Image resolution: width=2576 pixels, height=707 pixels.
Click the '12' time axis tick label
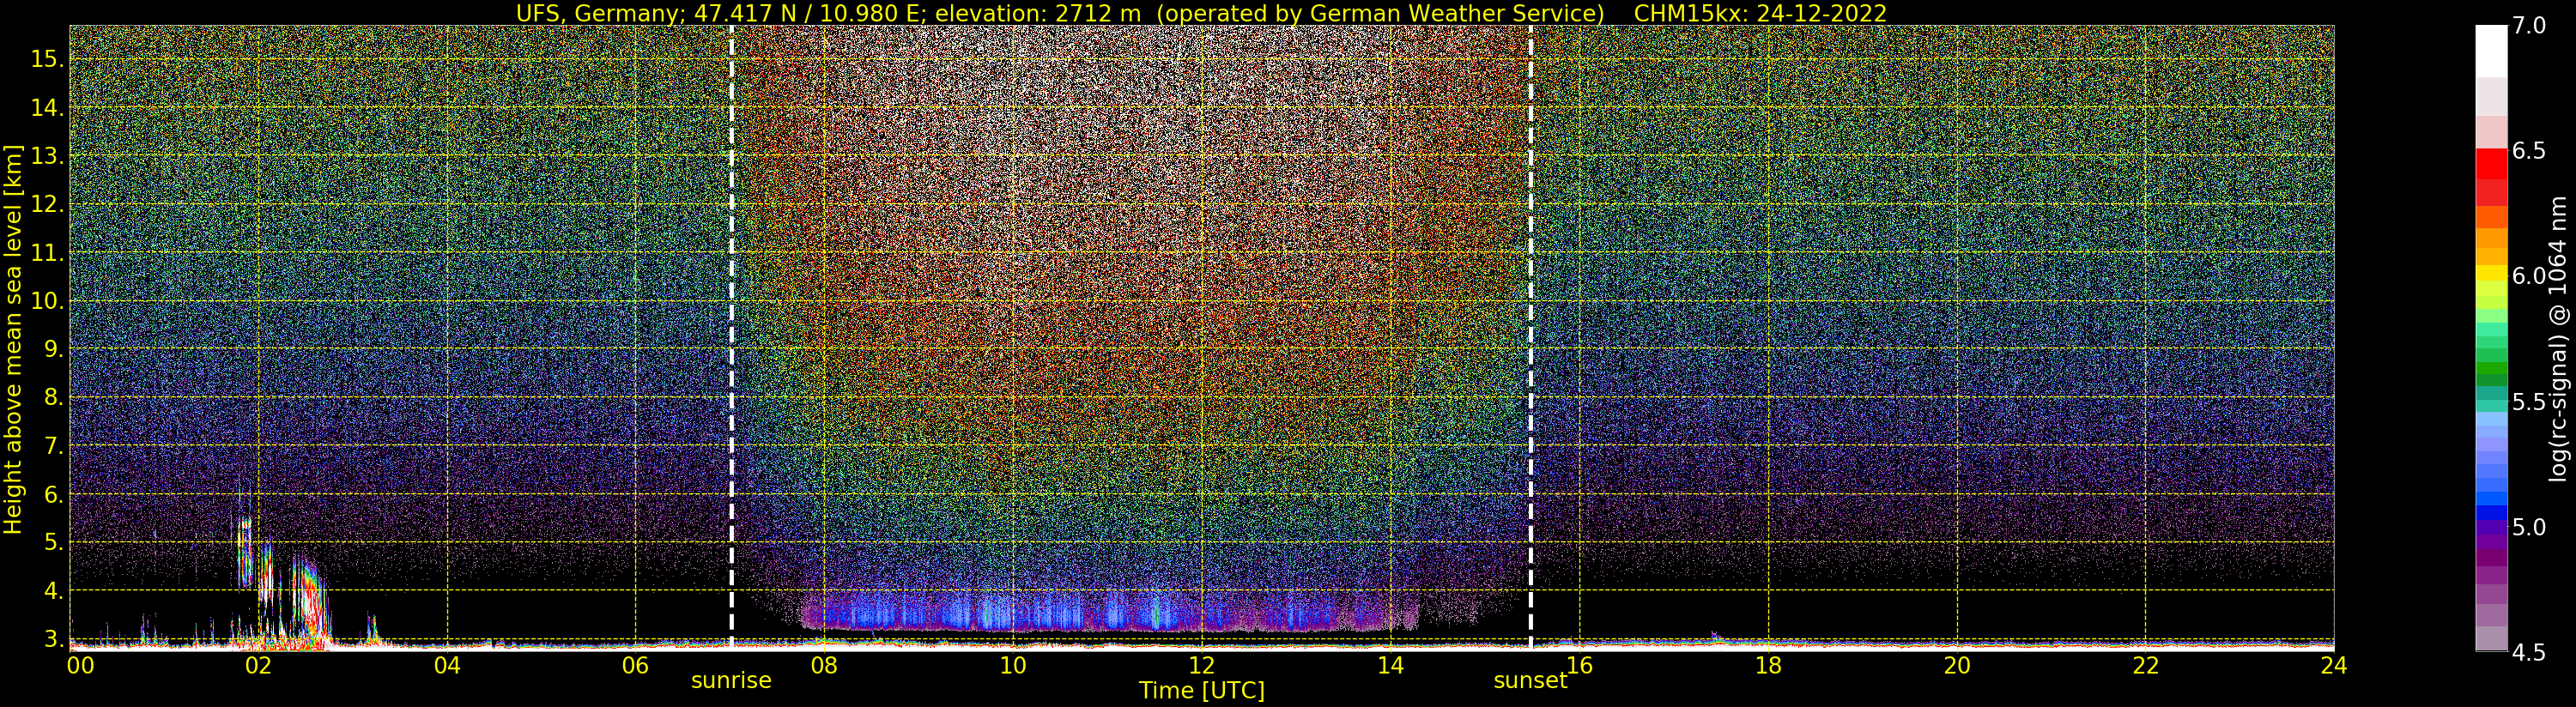(1201, 665)
